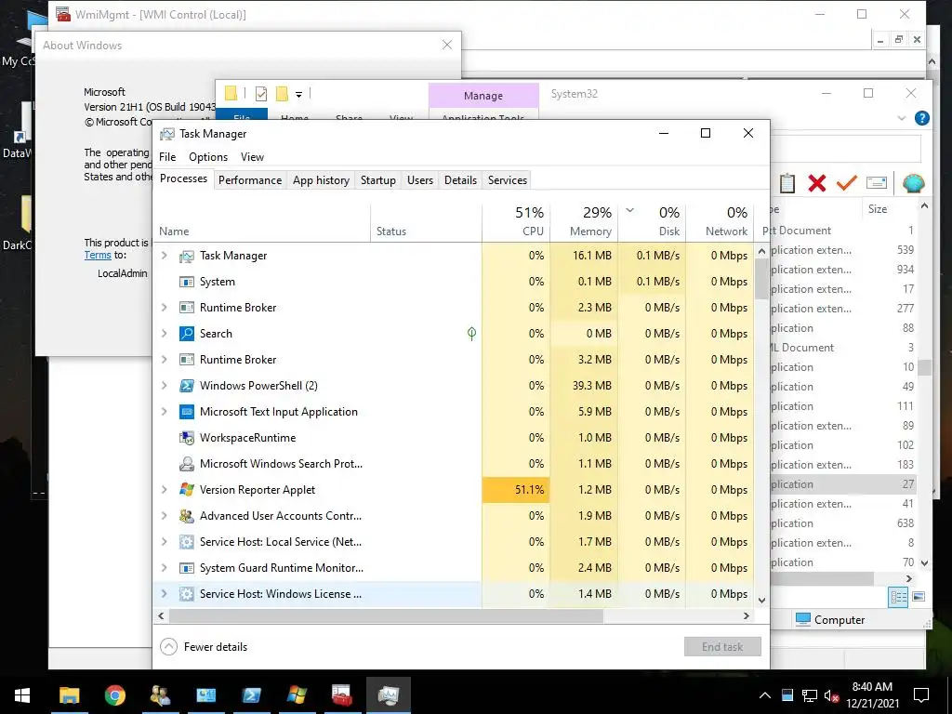The height and width of the screenshot is (714, 952).
Task: Open the Explorer quick access toolbar dropdown arrow
Action: [x=298, y=95]
